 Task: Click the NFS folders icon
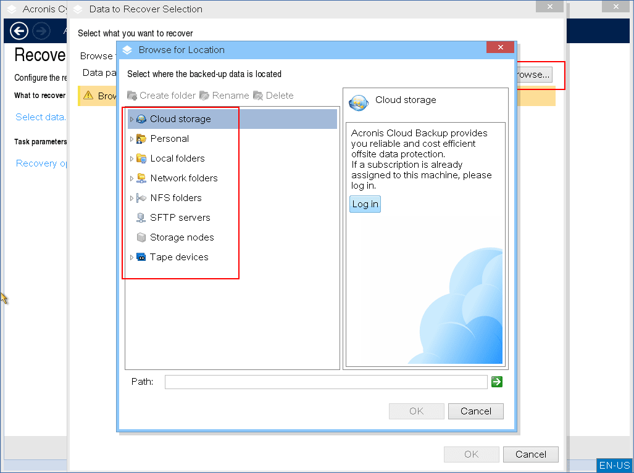(141, 198)
